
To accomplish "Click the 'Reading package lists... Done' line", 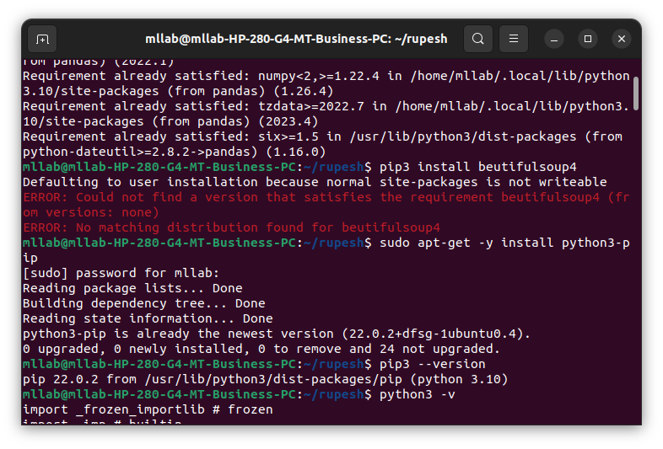I will click(132, 288).
